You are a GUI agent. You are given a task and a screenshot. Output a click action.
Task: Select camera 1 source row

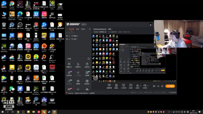(x=78, y=36)
